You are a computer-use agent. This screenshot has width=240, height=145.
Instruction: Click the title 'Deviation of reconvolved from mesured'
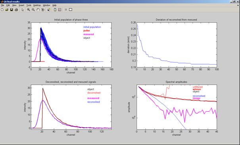pos(176,20)
